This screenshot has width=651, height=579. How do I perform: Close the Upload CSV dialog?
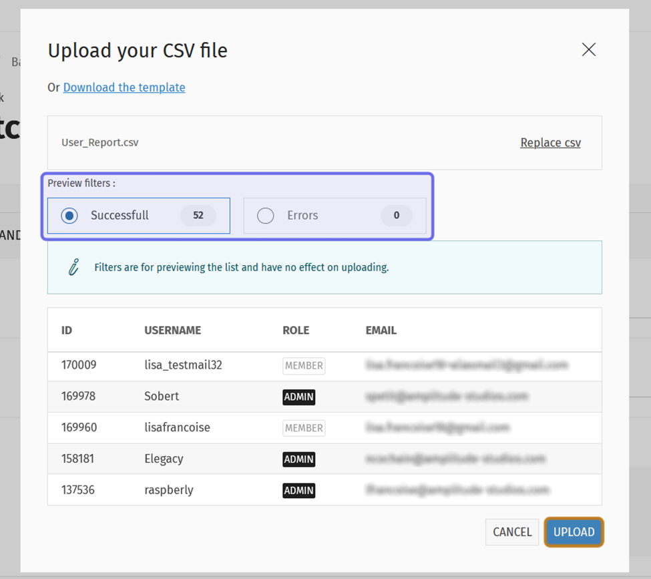click(x=588, y=50)
